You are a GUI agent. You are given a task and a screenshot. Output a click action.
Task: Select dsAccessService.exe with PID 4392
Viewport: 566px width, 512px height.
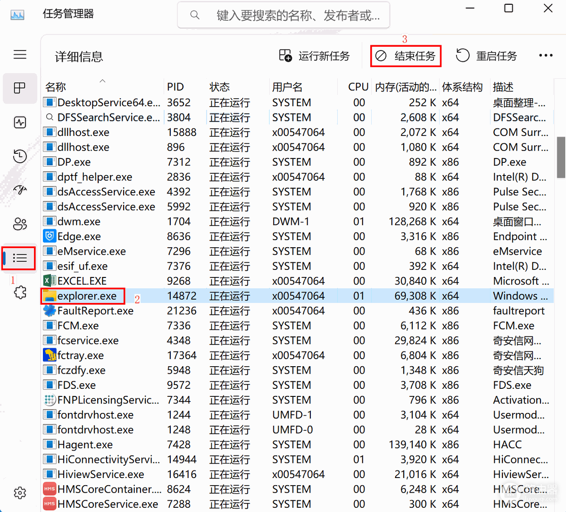coord(297,192)
